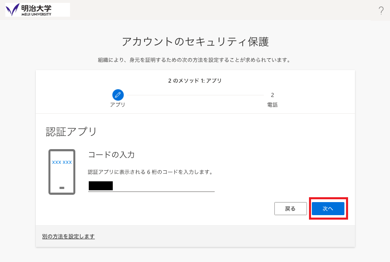Click the step number 2 indicator

pos(272,95)
